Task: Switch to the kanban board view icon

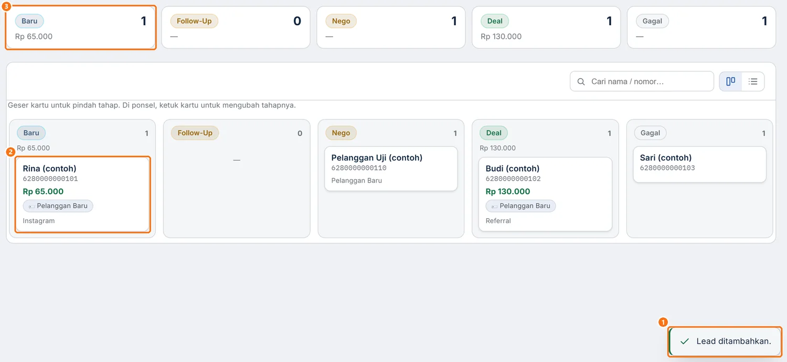Action: 730,81
